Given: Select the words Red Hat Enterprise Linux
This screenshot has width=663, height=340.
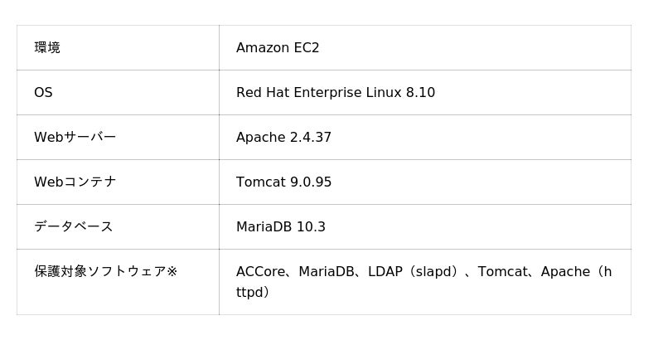Looking at the screenshot, I should point(318,93).
